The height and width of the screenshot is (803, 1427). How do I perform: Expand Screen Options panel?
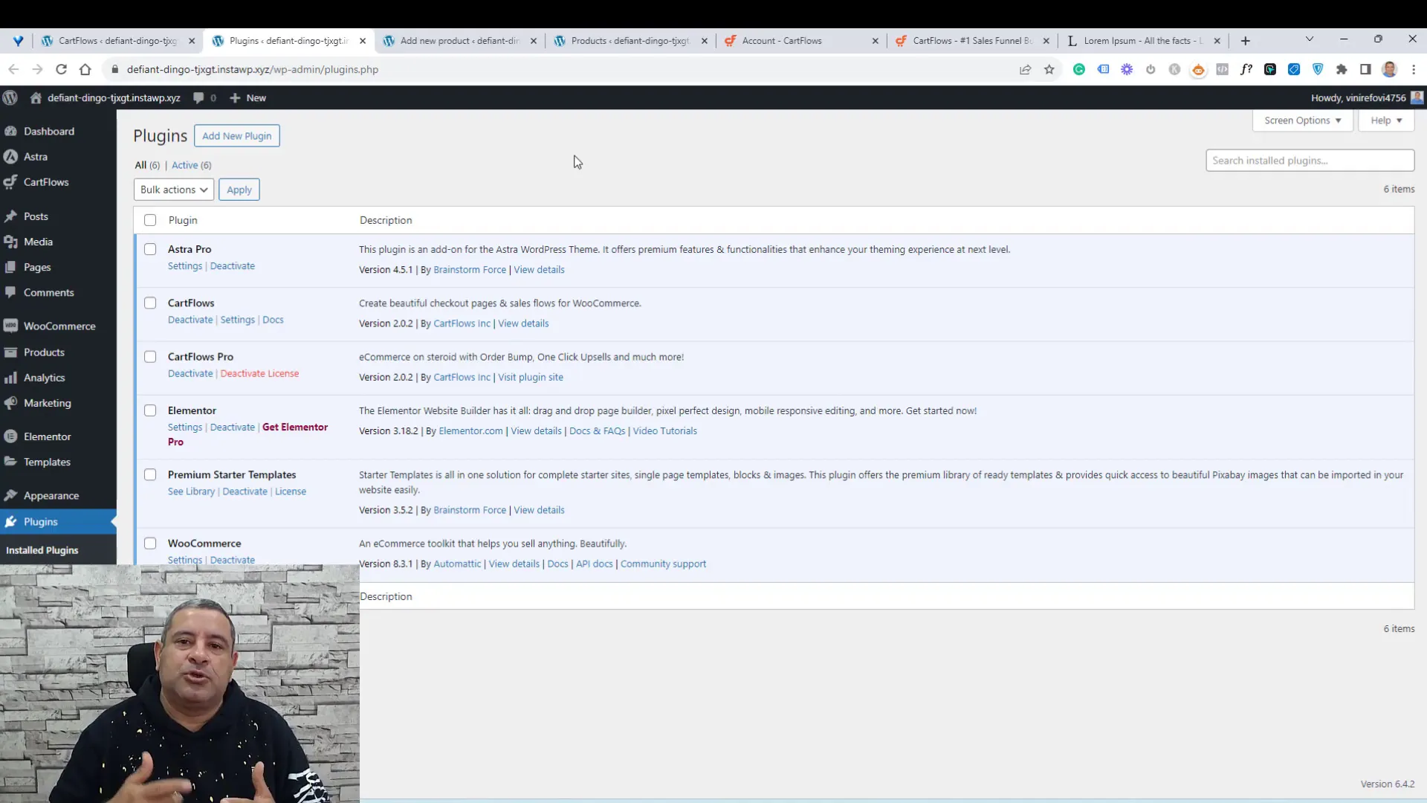[1301, 120]
